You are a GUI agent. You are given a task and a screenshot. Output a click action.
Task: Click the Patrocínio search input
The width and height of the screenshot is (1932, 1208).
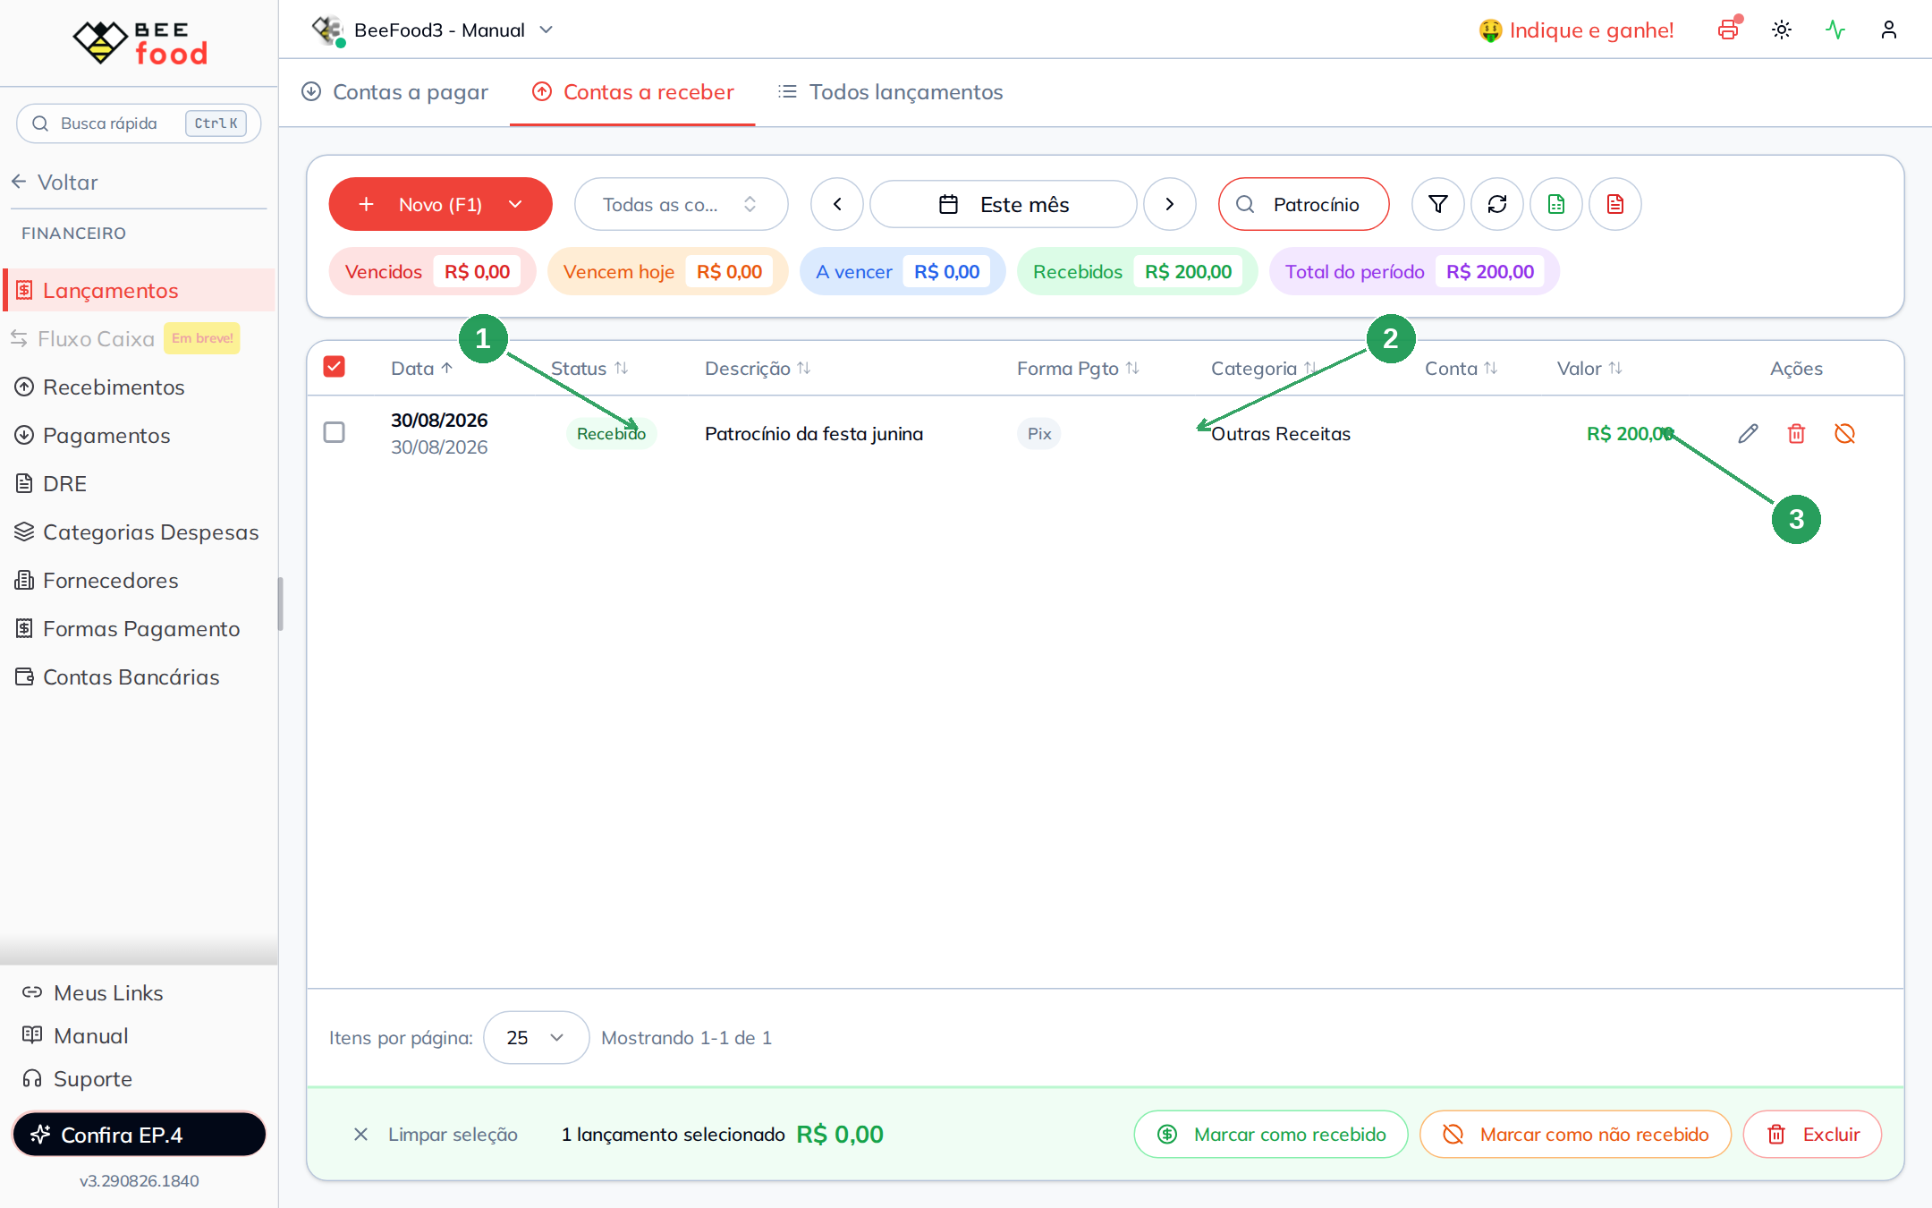(x=1304, y=204)
